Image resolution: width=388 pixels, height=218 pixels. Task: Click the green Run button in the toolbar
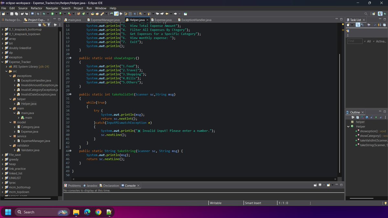click(x=52, y=14)
